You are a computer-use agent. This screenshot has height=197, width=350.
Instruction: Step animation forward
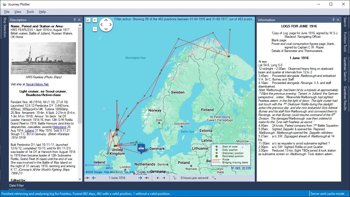tap(164, 178)
